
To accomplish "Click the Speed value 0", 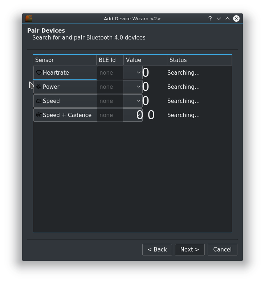I will 146,101.
